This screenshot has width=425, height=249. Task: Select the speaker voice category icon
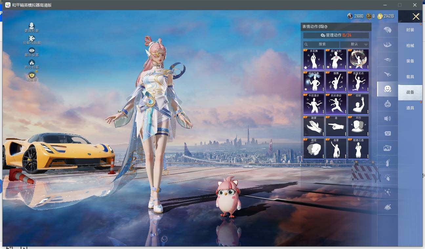coord(388,118)
